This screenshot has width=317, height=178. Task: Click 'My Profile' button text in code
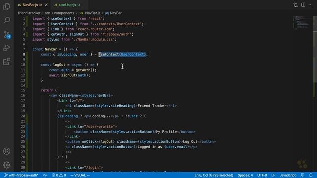pos(166,132)
